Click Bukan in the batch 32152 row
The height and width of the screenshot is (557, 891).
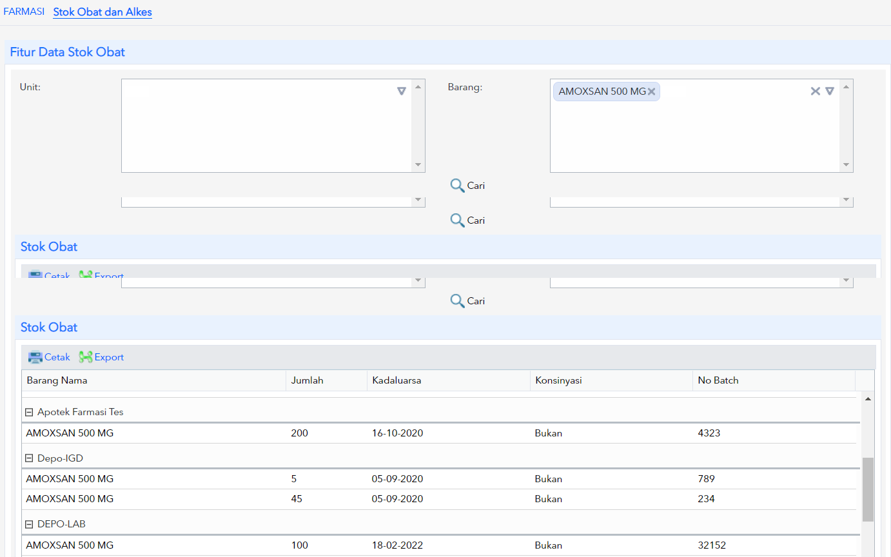pyautogui.click(x=549, y=545)
